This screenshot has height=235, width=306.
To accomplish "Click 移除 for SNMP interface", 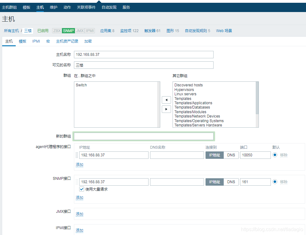I will [x=284, y=182].
